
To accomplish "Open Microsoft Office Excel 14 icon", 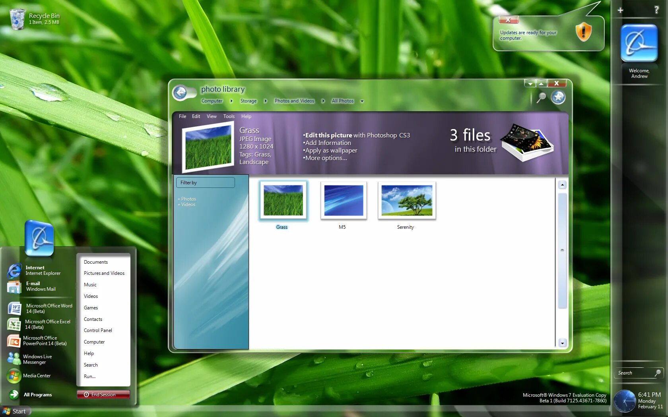I will 14,324.
